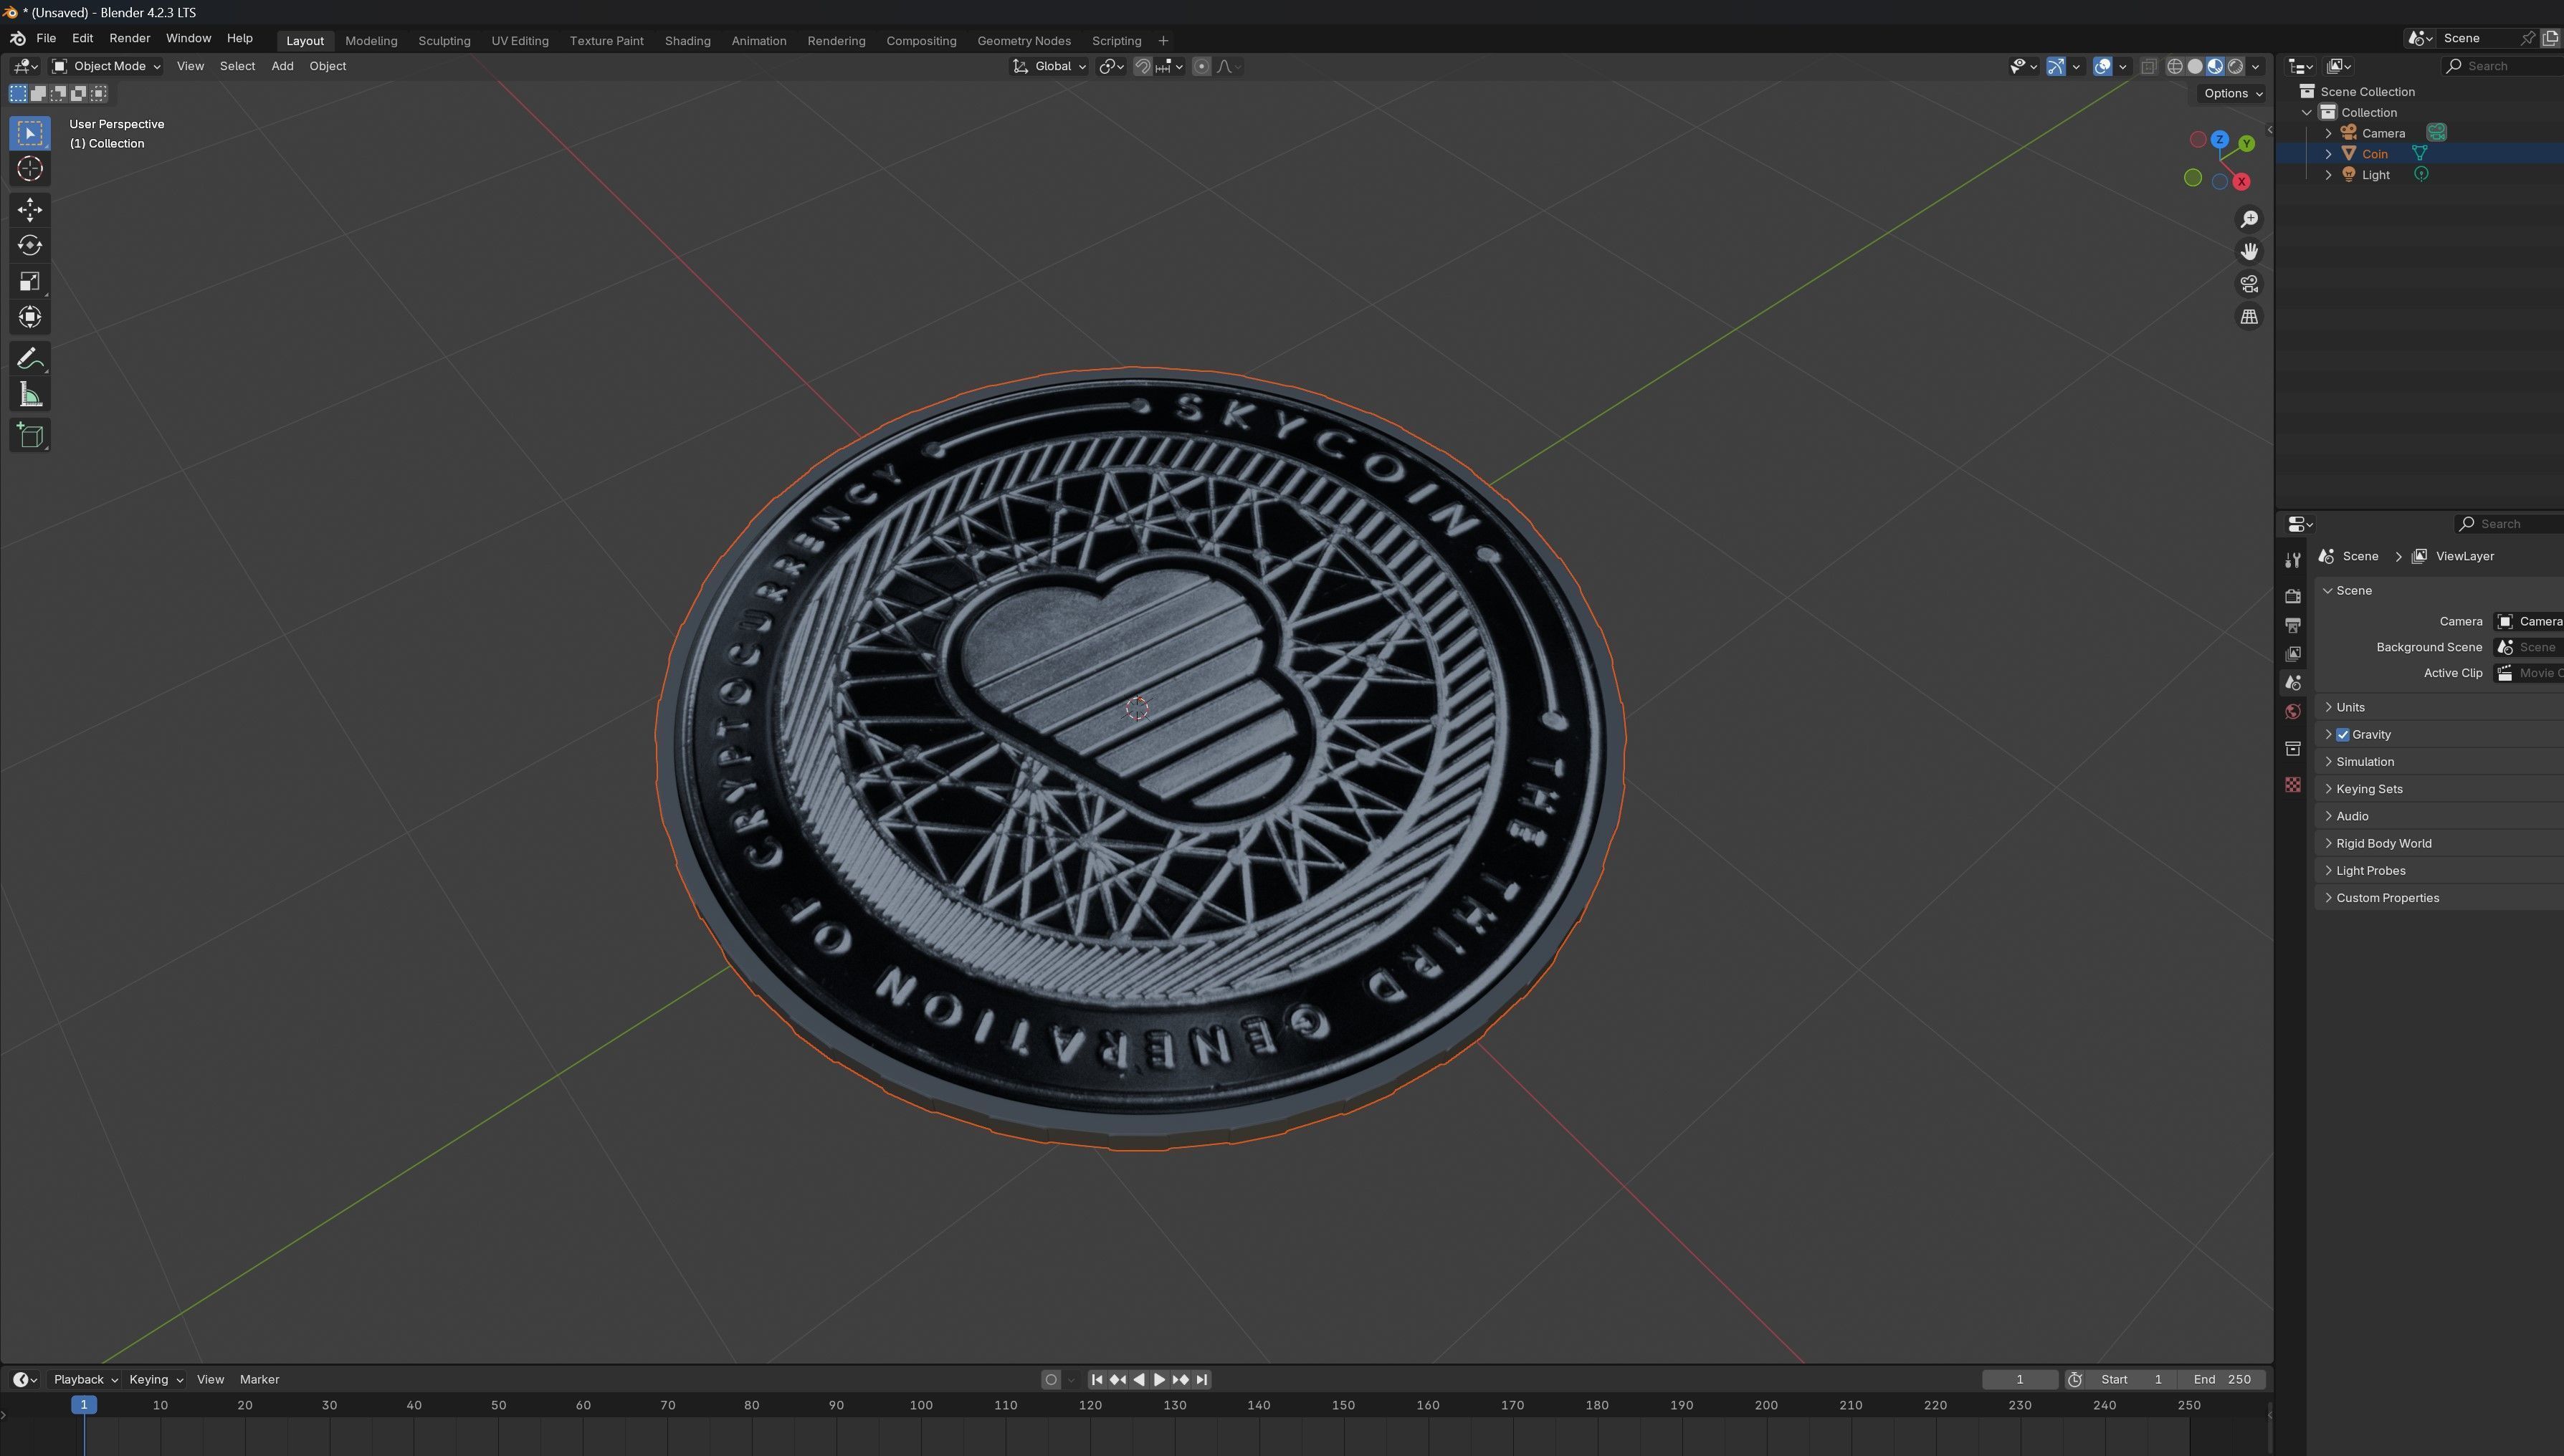Open the UV Editing workspace tab
The height and width of the screenshot is (1456, 2564).
coord(519,41)
